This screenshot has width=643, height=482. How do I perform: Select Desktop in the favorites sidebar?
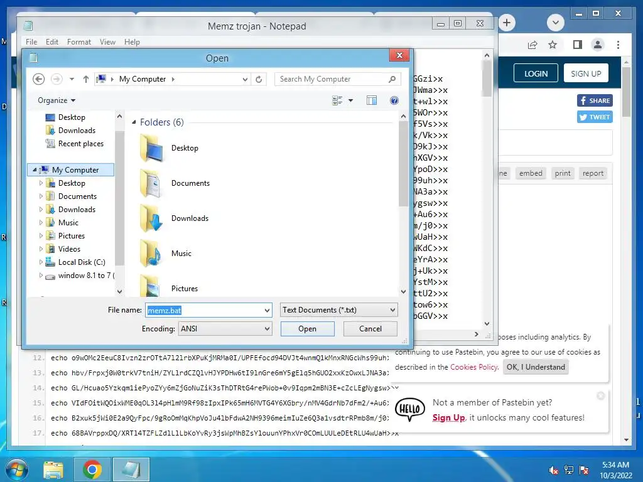(72, 117)
